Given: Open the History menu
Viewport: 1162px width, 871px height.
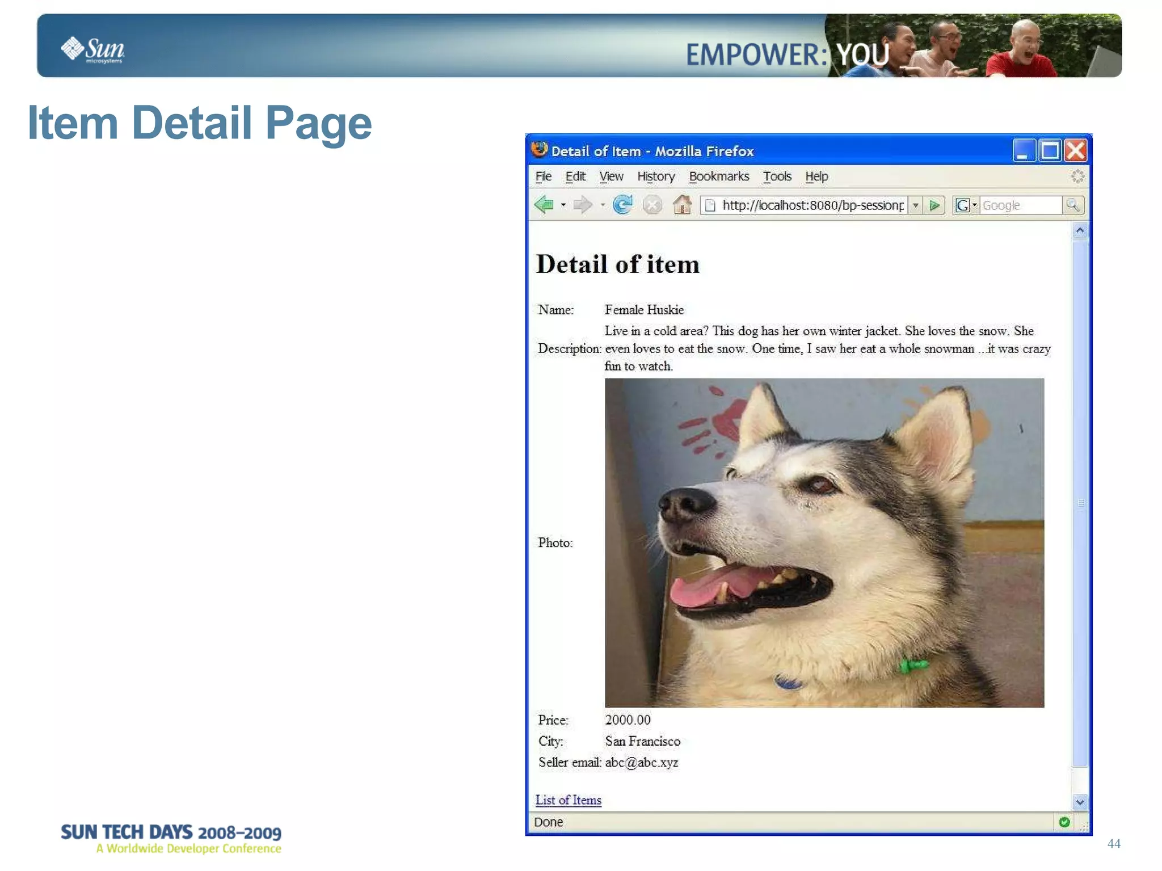Looking at the screenshot, I should (656, 176).
